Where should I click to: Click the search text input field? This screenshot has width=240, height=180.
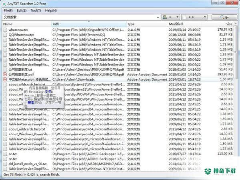click(x=80, y=17)
